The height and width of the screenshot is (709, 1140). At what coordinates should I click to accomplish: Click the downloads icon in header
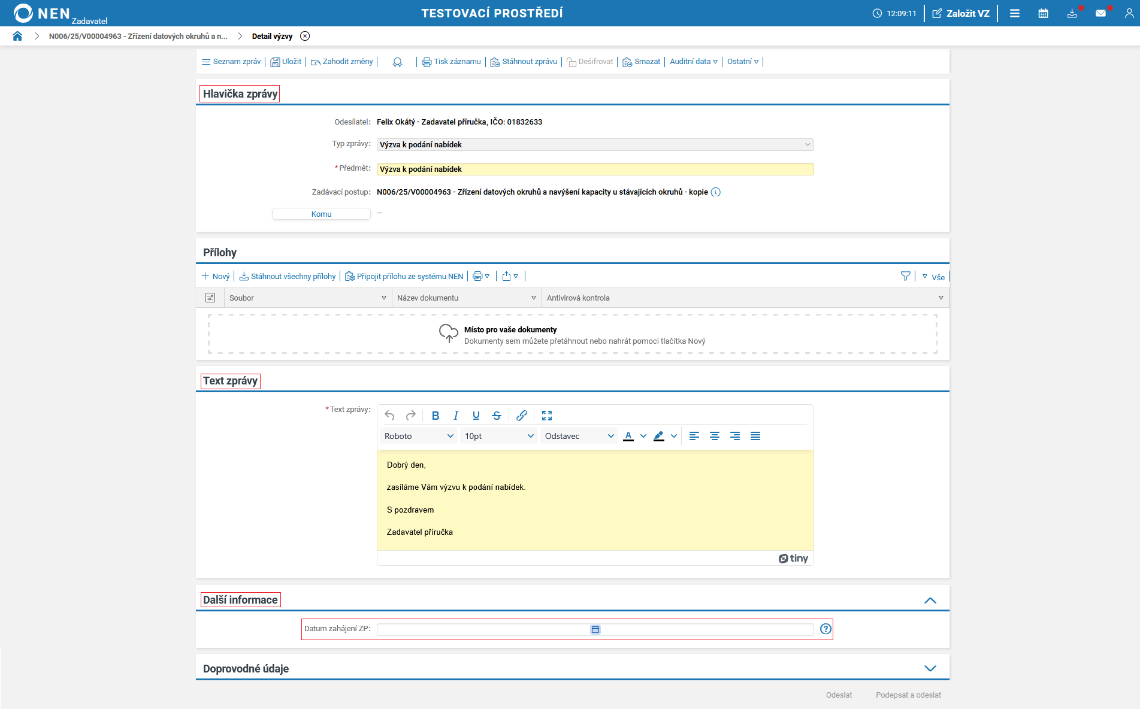click(x=1072, y=13)
